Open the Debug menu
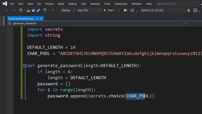This screenshot has height=114, width=202. 73,4
